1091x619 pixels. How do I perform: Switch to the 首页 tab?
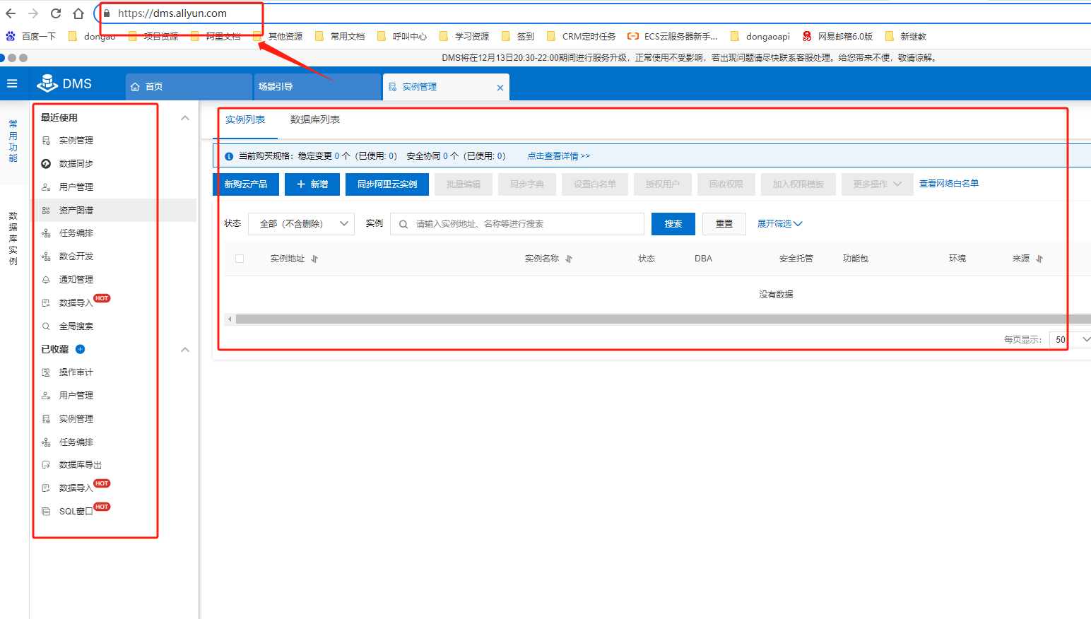(x=189, y=87)
